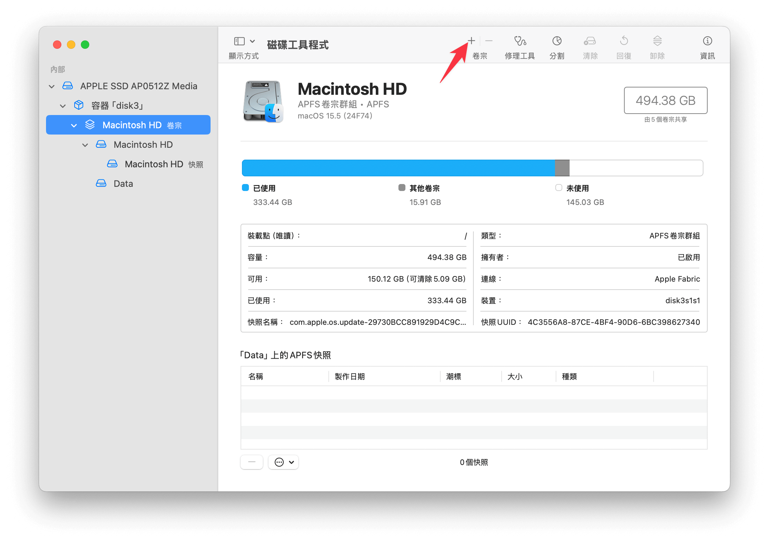Viewport: 769px width, 543px height.
Task: Click the Restore 回復 toolbar icon
Action: click(624, 41)
